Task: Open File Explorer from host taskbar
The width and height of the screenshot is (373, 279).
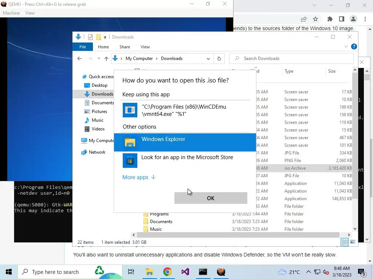Action: (x=149, y=272)
